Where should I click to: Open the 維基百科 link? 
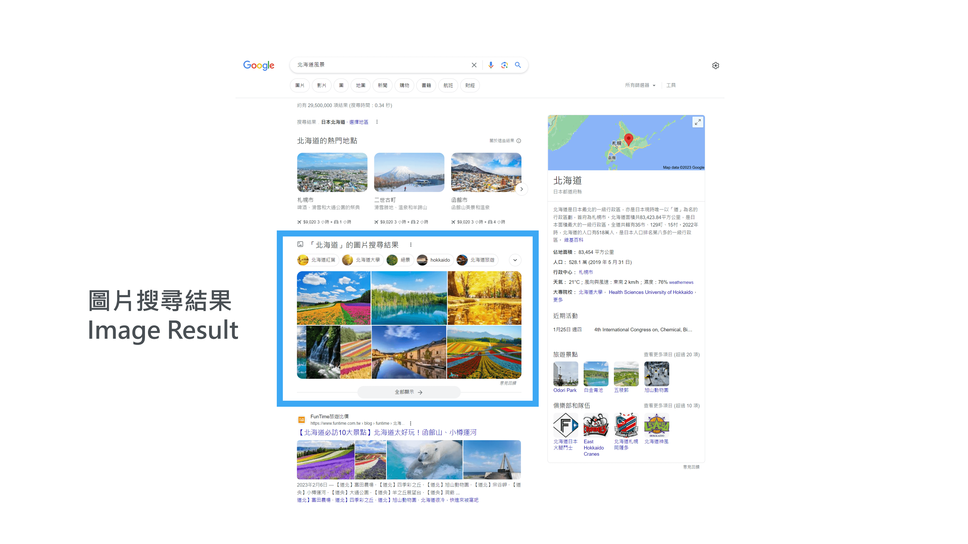(x=573, y=240)
